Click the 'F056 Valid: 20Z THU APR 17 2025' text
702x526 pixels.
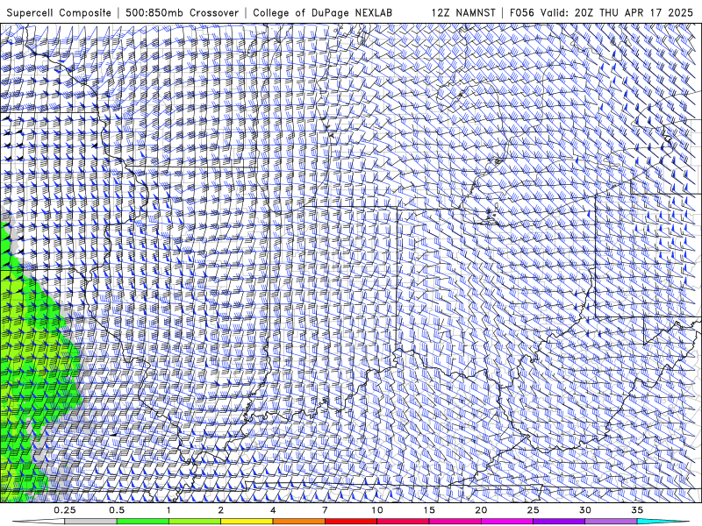(601, 12)
